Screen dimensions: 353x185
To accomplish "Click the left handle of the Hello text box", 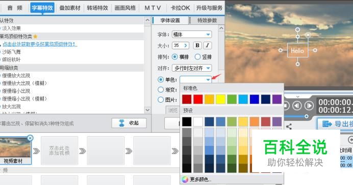I will click(x=281, y=50).
